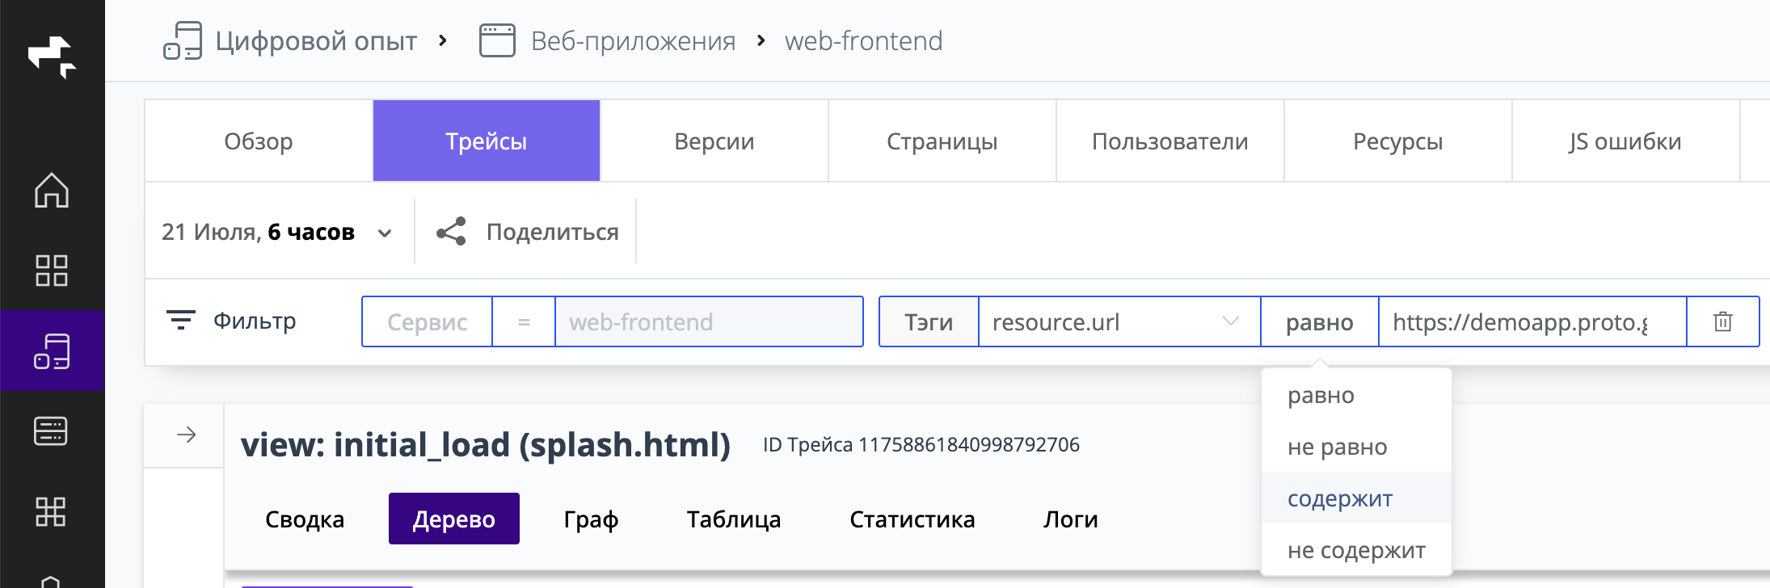Choose не равно in operator menu
Screen dimensions: 1770x588
tap(1356, 447)
